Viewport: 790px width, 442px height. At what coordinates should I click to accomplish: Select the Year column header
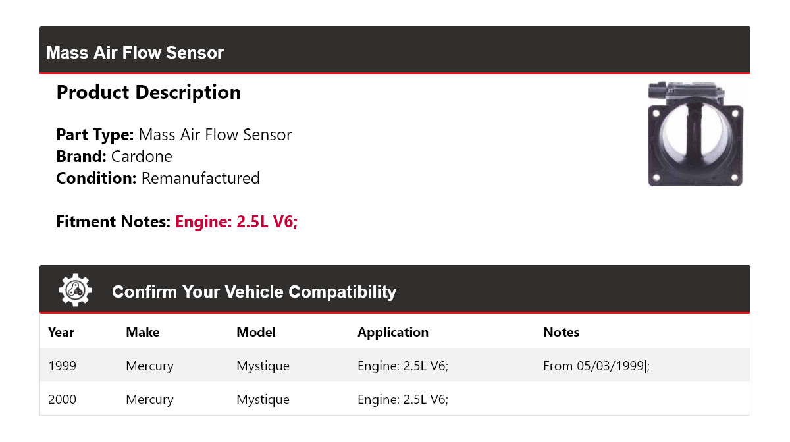[x=61, y=332]
